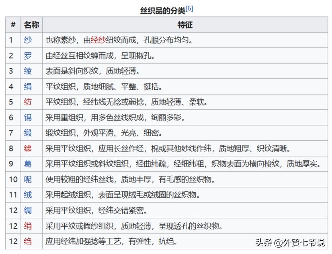Viewport: 332px width, 254px height.
Task: Open the 绸 link
Action: tap(28, 211)
